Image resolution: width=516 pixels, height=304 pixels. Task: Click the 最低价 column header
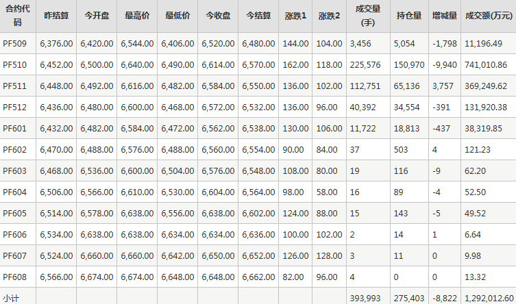(x=177, y=16)
